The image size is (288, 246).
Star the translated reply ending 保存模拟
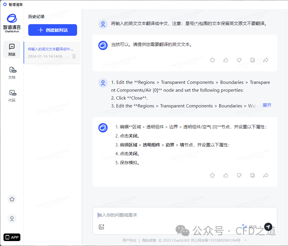tap(212, 175)
